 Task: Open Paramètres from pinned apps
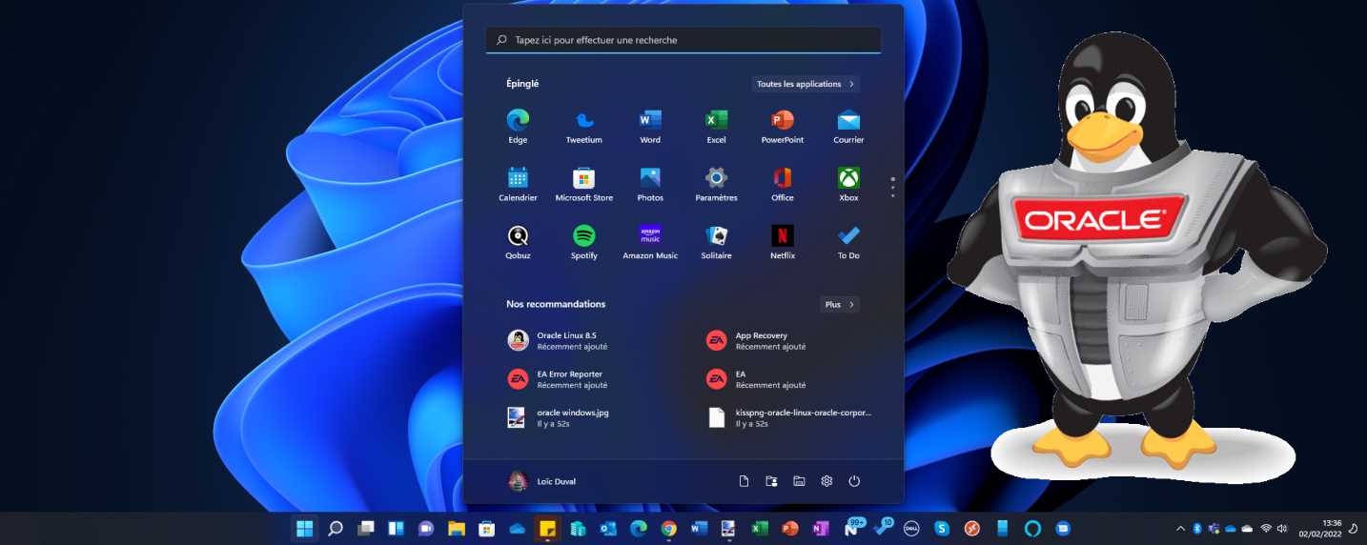coord(716,185)
